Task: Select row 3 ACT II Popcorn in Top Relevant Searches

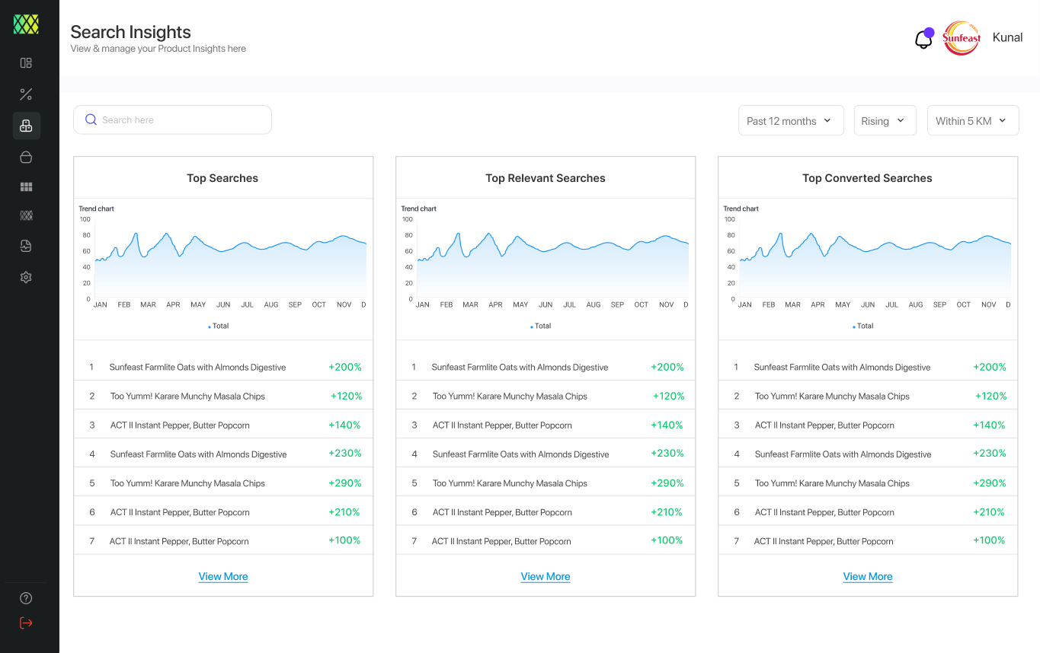Action: click(546, 425)
